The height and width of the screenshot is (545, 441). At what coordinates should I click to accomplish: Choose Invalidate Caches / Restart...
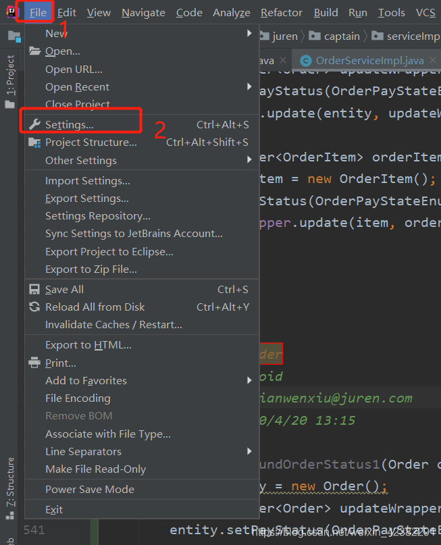[142, 324]
